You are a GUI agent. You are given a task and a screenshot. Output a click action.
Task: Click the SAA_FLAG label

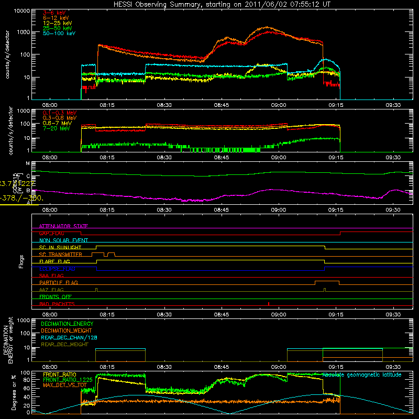pyautogui.click(x=51, y=275)
